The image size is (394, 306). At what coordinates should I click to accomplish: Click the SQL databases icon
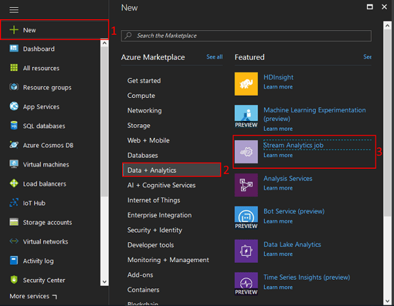(x=14, y=125)
